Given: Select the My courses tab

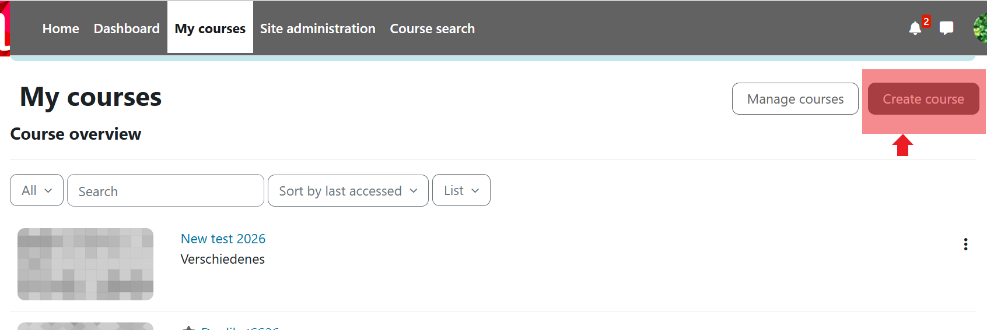Looking at the screenshot, I should (210, 29).
